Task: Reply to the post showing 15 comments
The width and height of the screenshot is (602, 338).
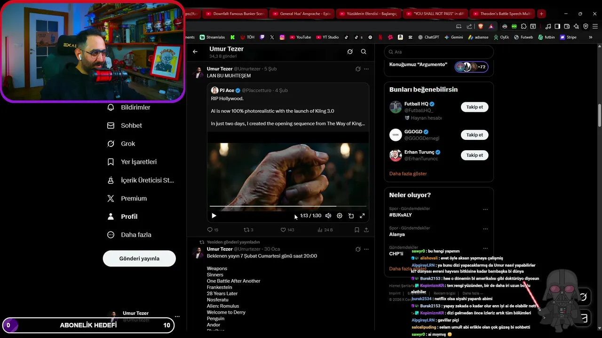Action: coord(213,230)
